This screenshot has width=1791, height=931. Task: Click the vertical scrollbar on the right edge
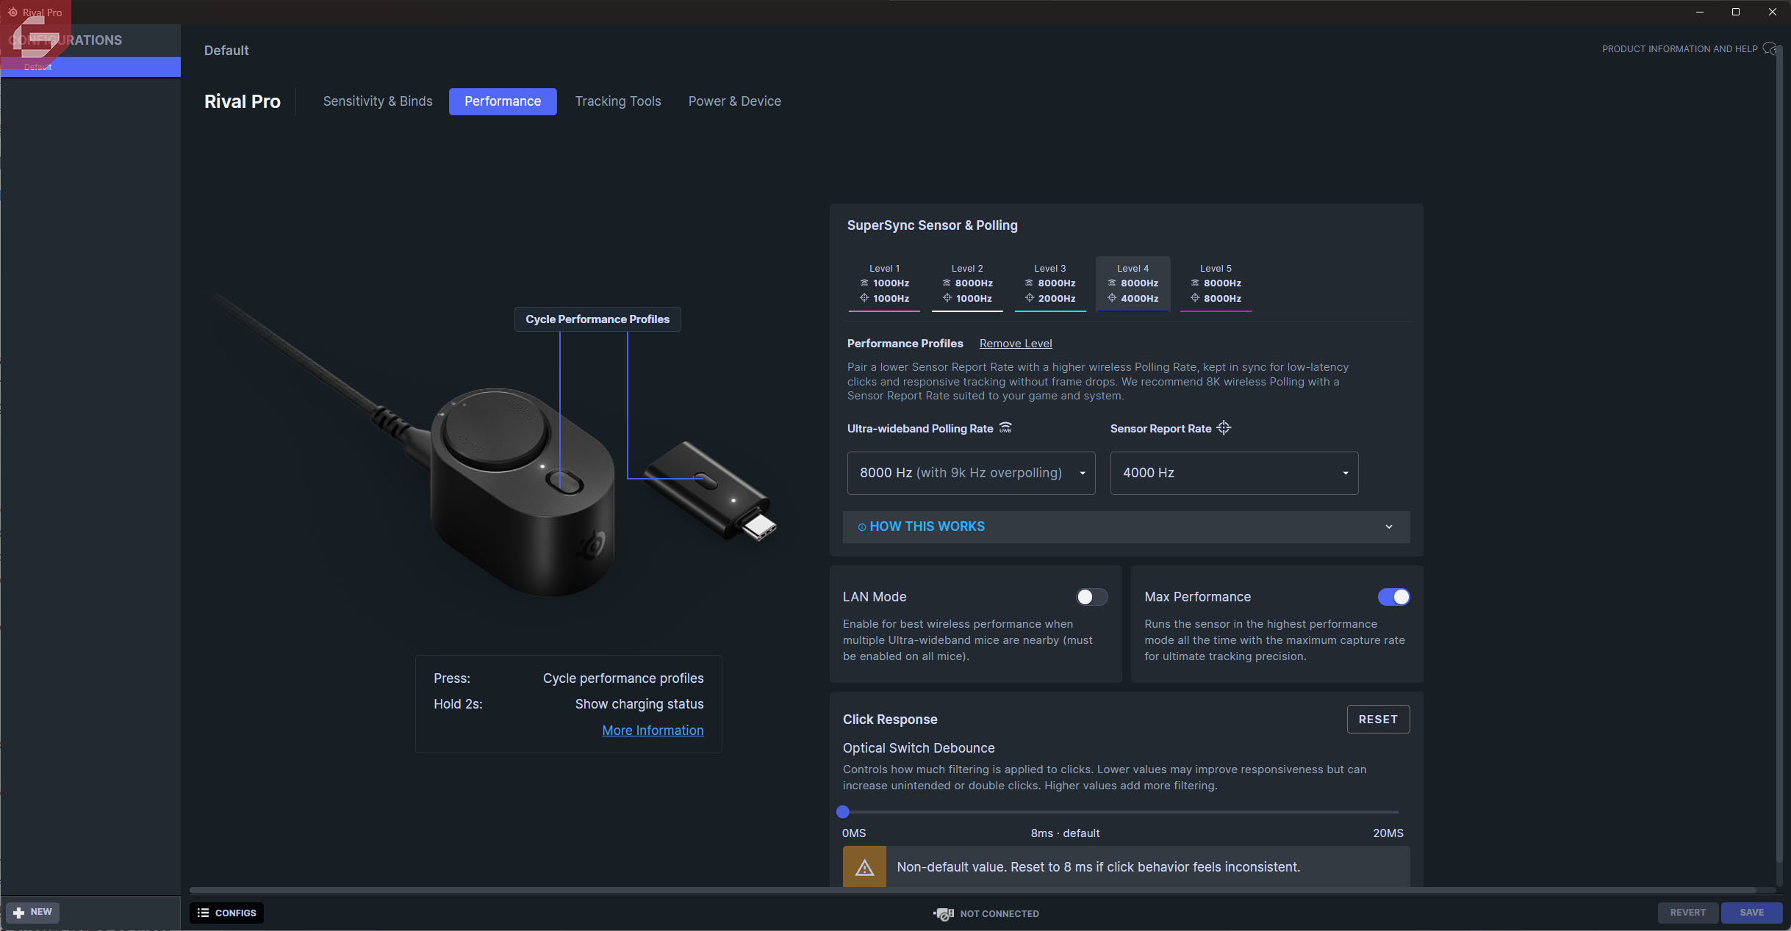pos(1779,455)
